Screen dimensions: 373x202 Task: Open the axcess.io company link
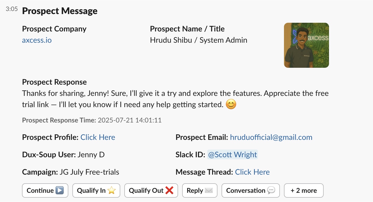[x=37, y=40]
